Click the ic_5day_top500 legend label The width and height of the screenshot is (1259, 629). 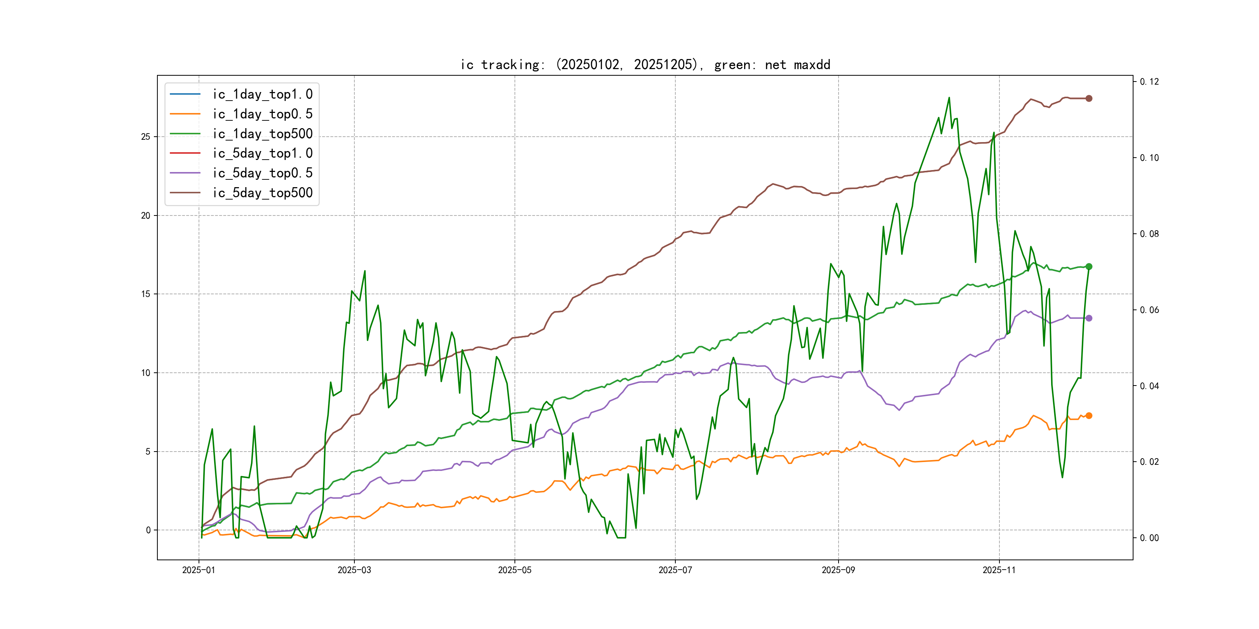(262, 193)
